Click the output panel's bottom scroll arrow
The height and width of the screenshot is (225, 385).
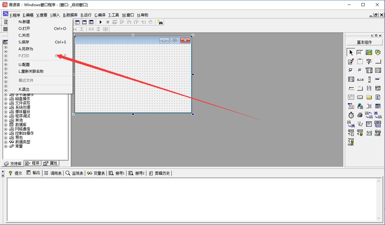pos(379,218)
